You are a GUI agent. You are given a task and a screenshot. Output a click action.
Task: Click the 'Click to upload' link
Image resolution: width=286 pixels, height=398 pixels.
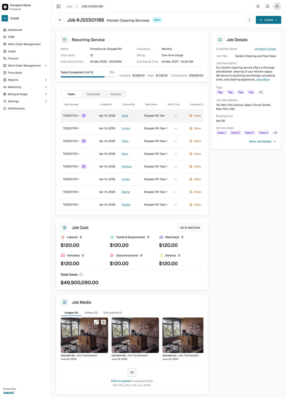(x=121, y=381)
